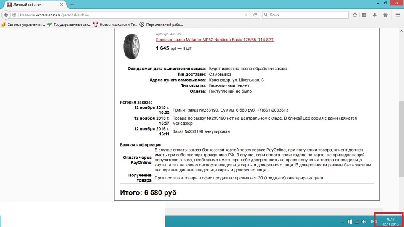The height and width of the screenshot is (227, 404).
Task: Bookmark this page with the star icon
Action: click(x=355, y=15)
